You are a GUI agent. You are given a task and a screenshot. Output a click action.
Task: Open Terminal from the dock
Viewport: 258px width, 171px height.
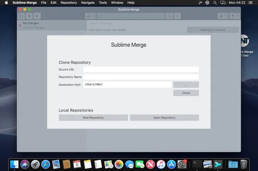click(x=197, y=164)
